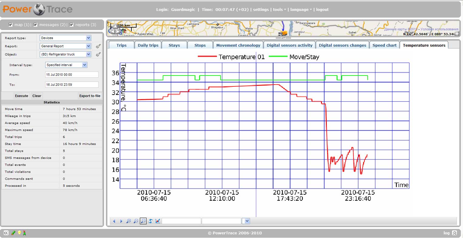Open the Movement chronology tab
Image resolution: width=463 pixels, height=238 pixels.
point(238,45)
